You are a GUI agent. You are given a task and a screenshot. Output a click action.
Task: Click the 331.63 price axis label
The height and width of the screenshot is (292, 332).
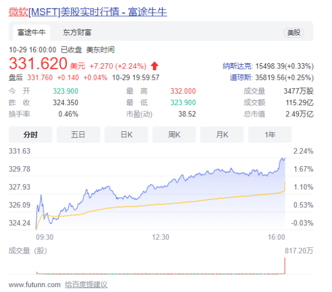point(19,151)
